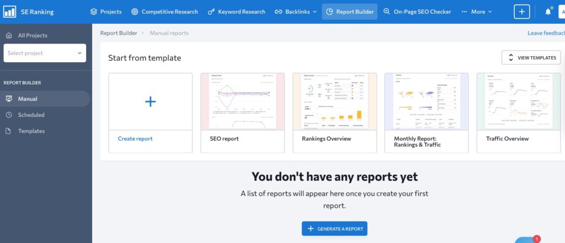
Task: Open On-Page SEO Checker
Action: 417,12
